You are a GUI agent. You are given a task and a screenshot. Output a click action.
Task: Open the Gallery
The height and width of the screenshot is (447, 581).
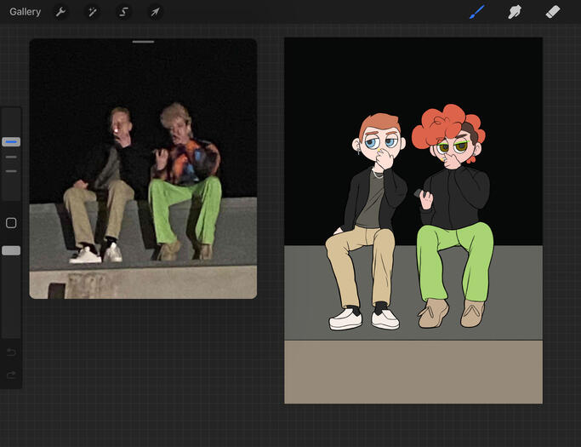tap(26, 12)
